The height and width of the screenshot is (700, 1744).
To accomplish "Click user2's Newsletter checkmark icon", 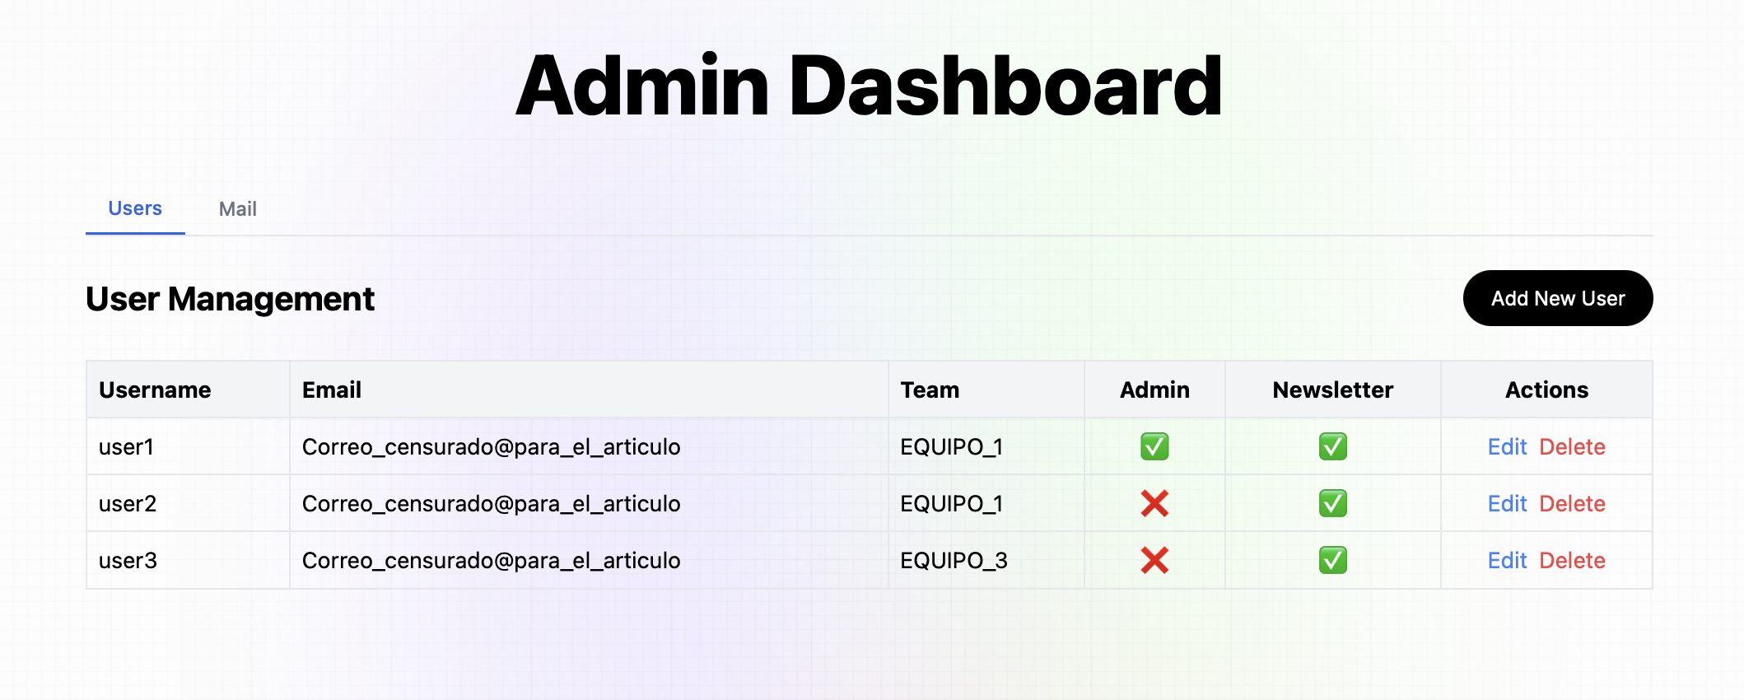I will point(1332,503).
